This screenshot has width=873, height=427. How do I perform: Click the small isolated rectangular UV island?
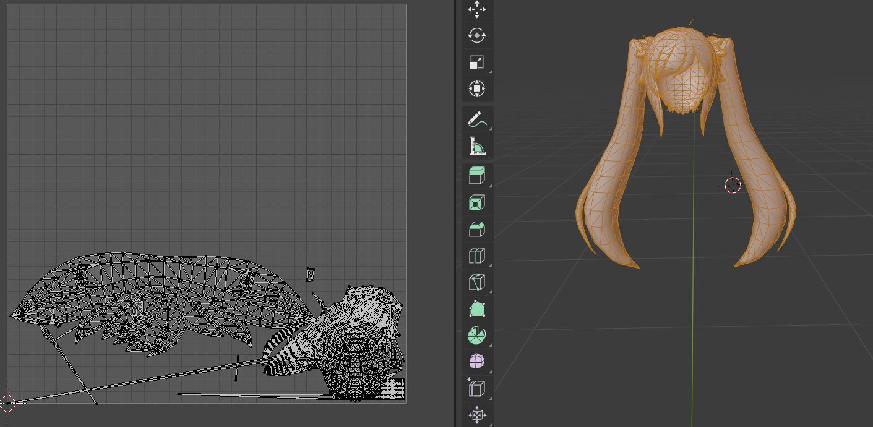tap(311, 274)
